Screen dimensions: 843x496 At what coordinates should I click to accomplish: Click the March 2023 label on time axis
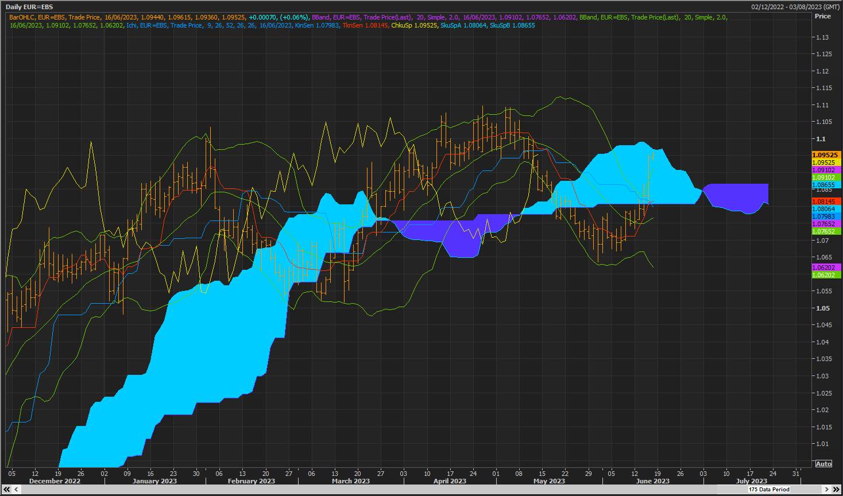click(351, 481)
